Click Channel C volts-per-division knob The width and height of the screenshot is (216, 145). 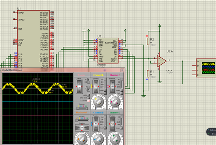115,102
